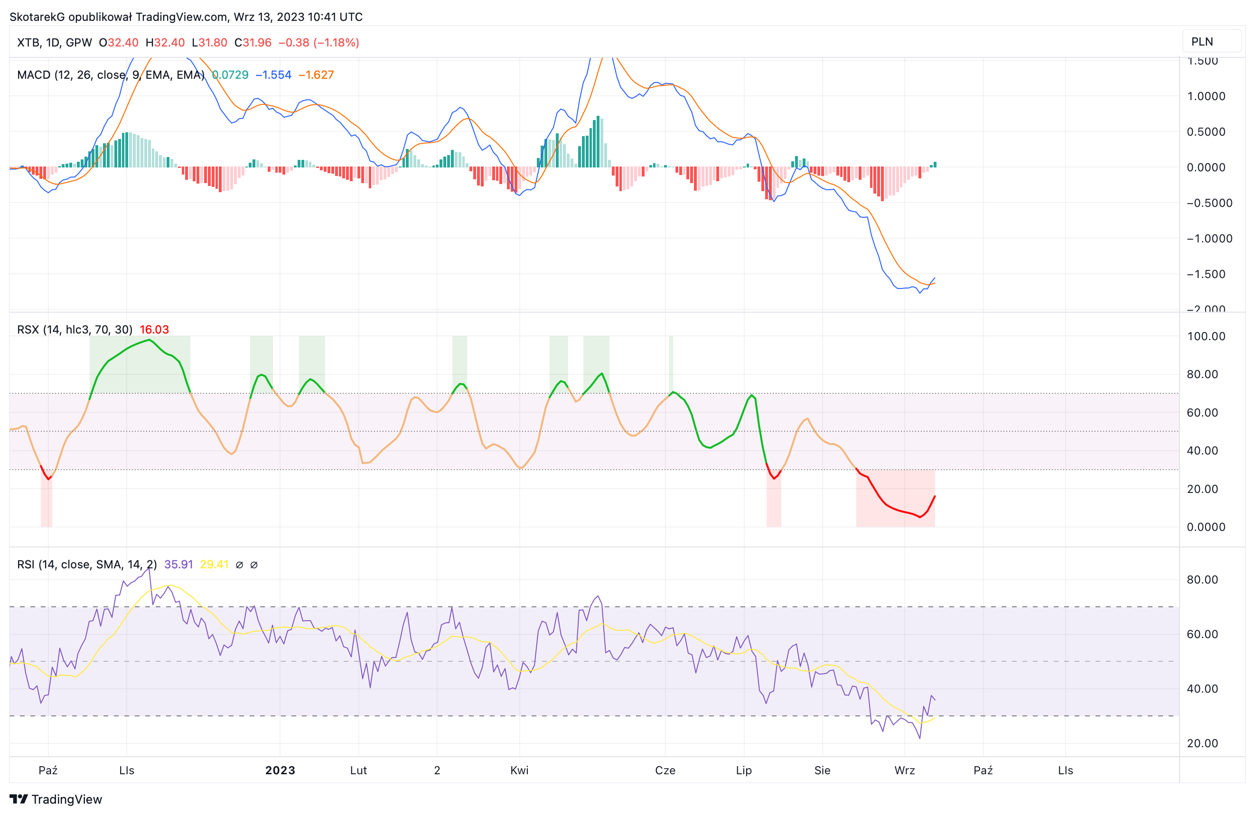Image resolution: width=1255 pixels, height=816 pixels.
Task: Click the MACD histogram value 0.0729
Action: click(x=230, y=75)
